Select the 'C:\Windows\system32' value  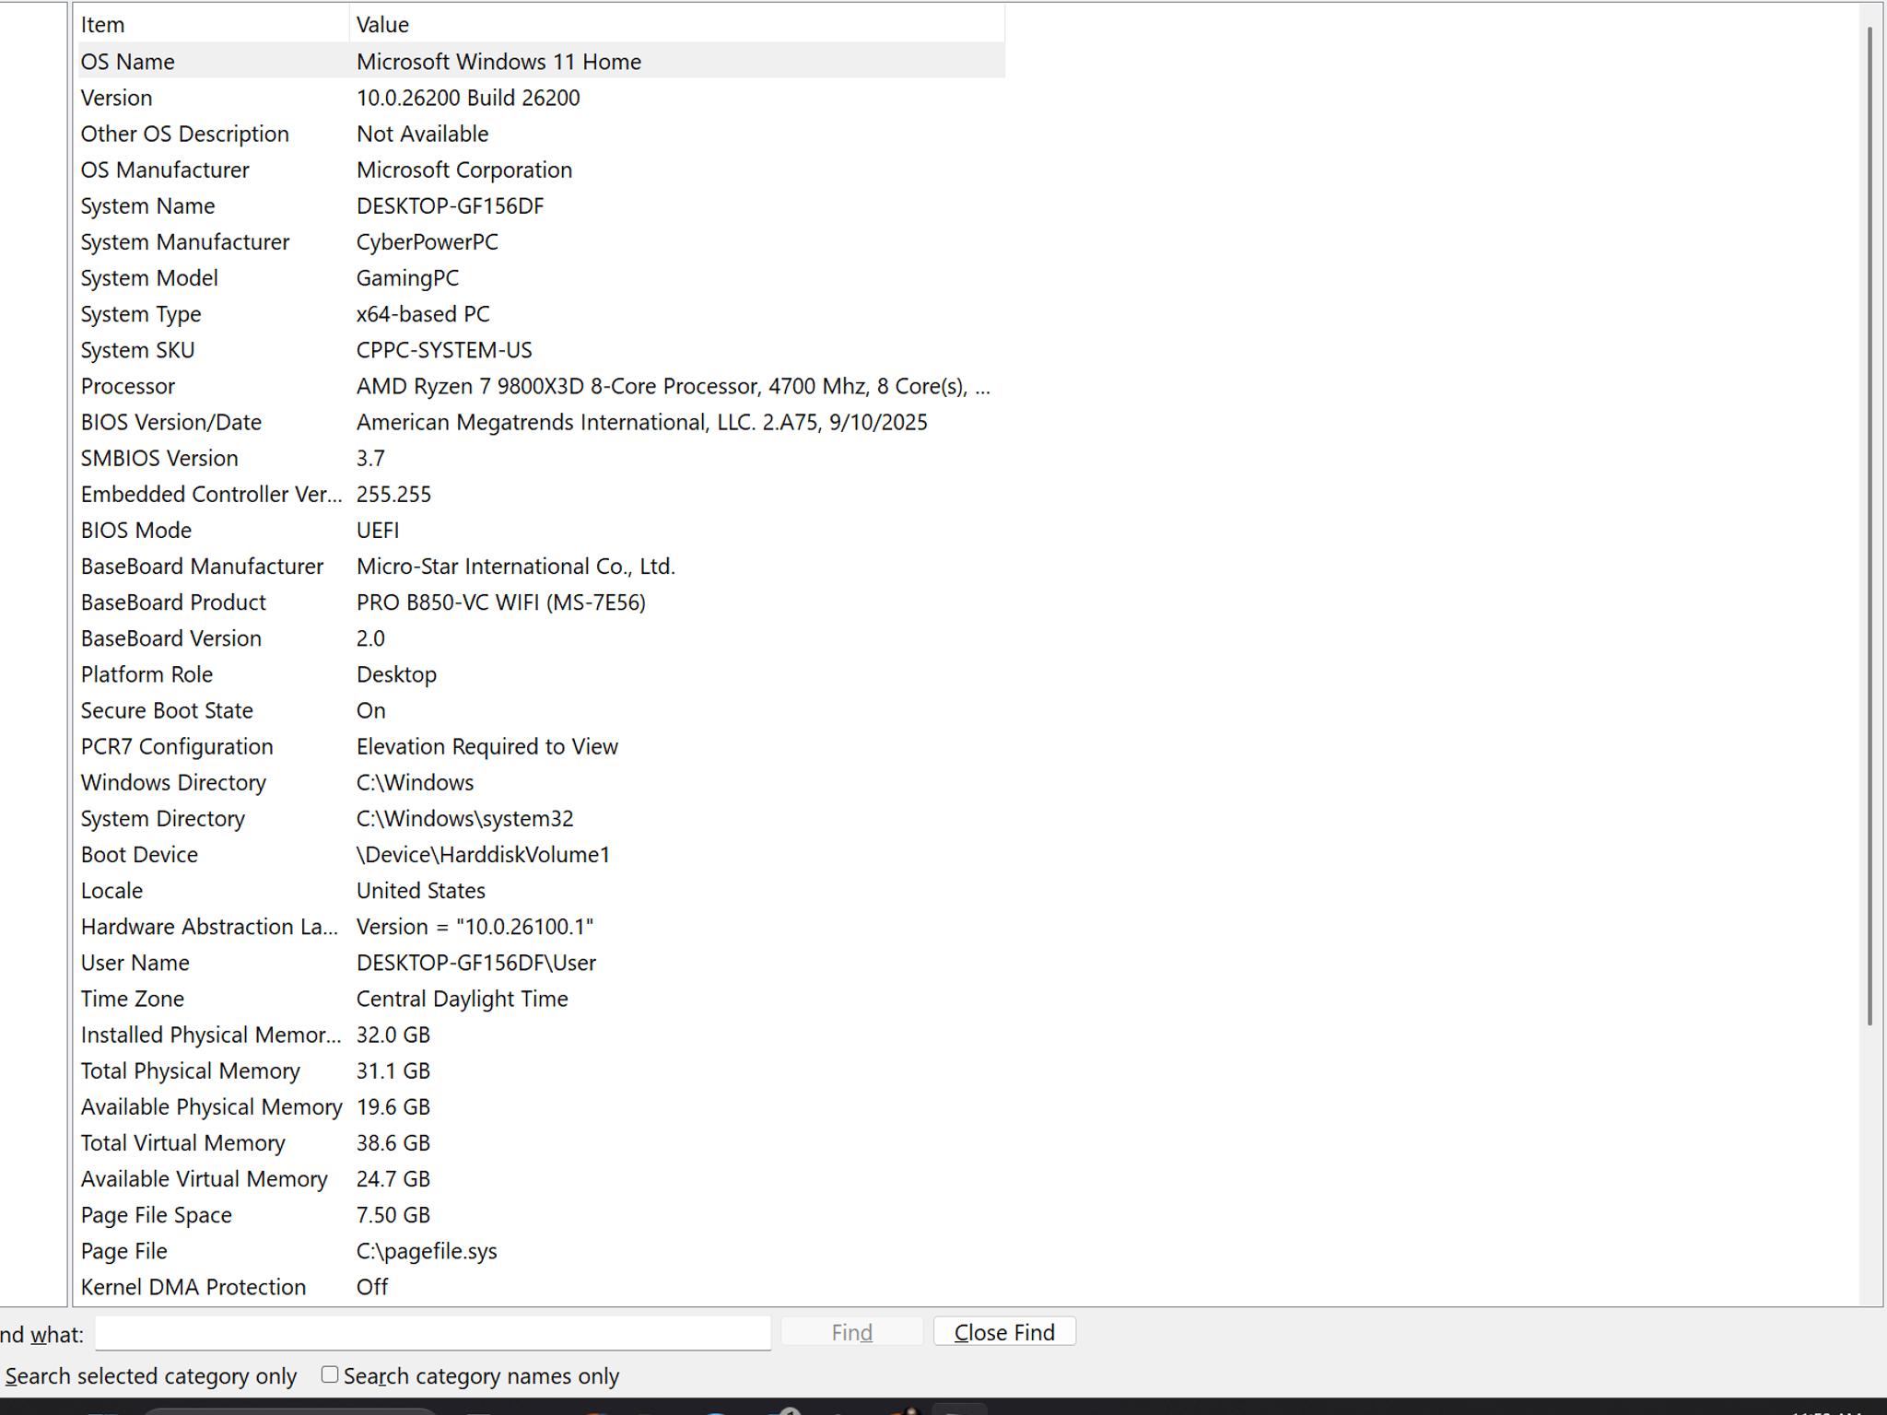pyautogui.click(x=464, y=818)
